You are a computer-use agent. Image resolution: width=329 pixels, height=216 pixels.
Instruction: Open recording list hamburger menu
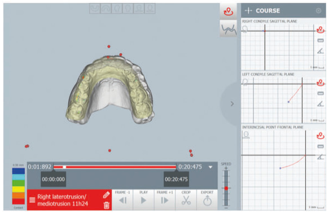pos(32,200)
